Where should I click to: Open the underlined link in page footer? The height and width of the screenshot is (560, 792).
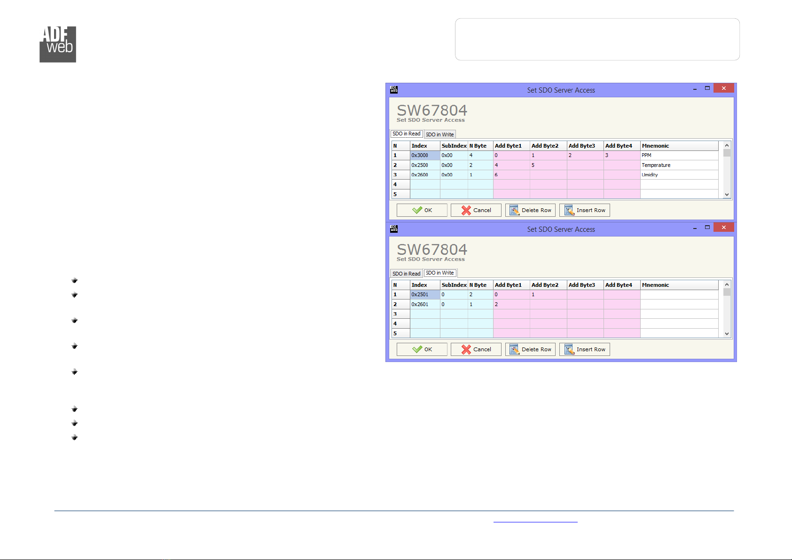pos(535,520)
